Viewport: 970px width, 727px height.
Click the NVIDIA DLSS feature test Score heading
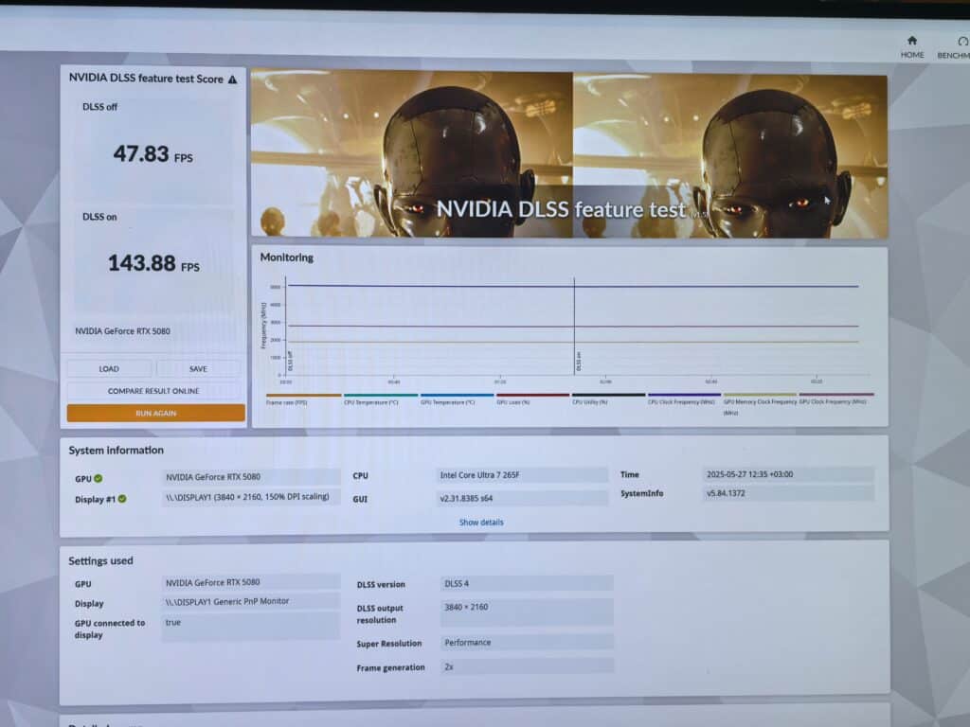[146, 79]
